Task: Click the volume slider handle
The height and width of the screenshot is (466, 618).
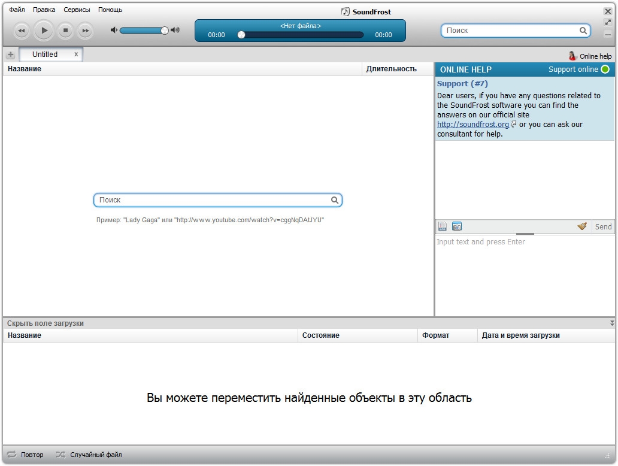Action: click(x=165, y=30)
